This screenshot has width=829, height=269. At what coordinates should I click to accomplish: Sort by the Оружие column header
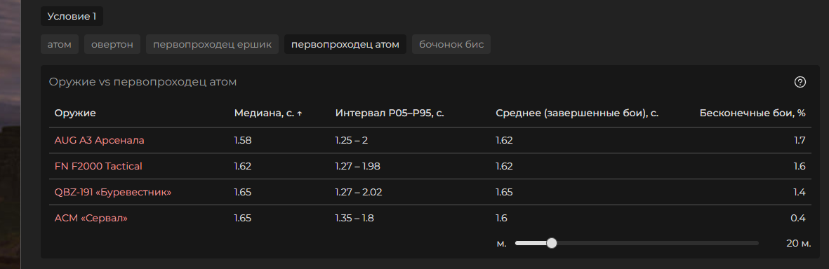point(75,113)
